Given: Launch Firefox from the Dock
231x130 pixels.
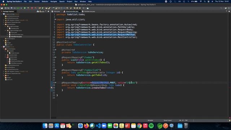Looking at the screenshot, I should 86,126.
